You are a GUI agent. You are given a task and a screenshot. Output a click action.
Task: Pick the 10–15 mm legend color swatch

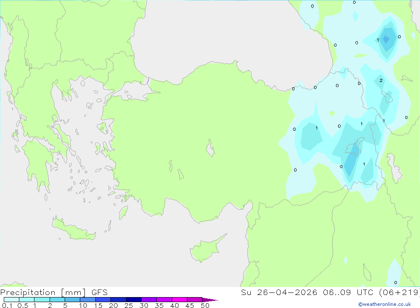[88, 300]
